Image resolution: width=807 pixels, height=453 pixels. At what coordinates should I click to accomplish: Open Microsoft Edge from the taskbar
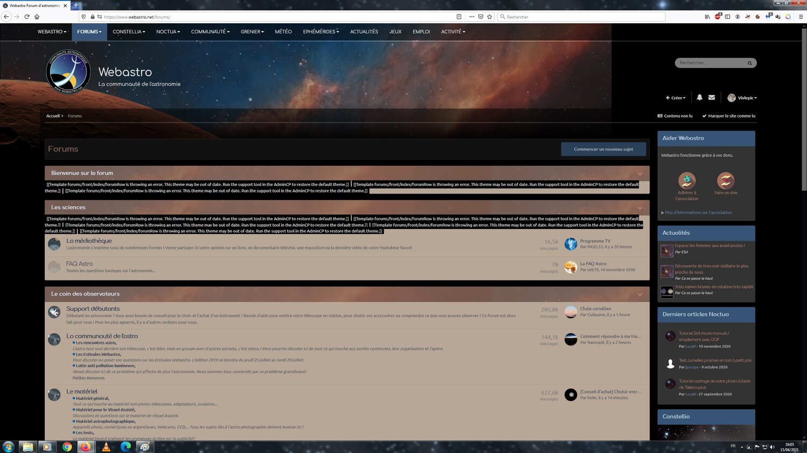125,447
